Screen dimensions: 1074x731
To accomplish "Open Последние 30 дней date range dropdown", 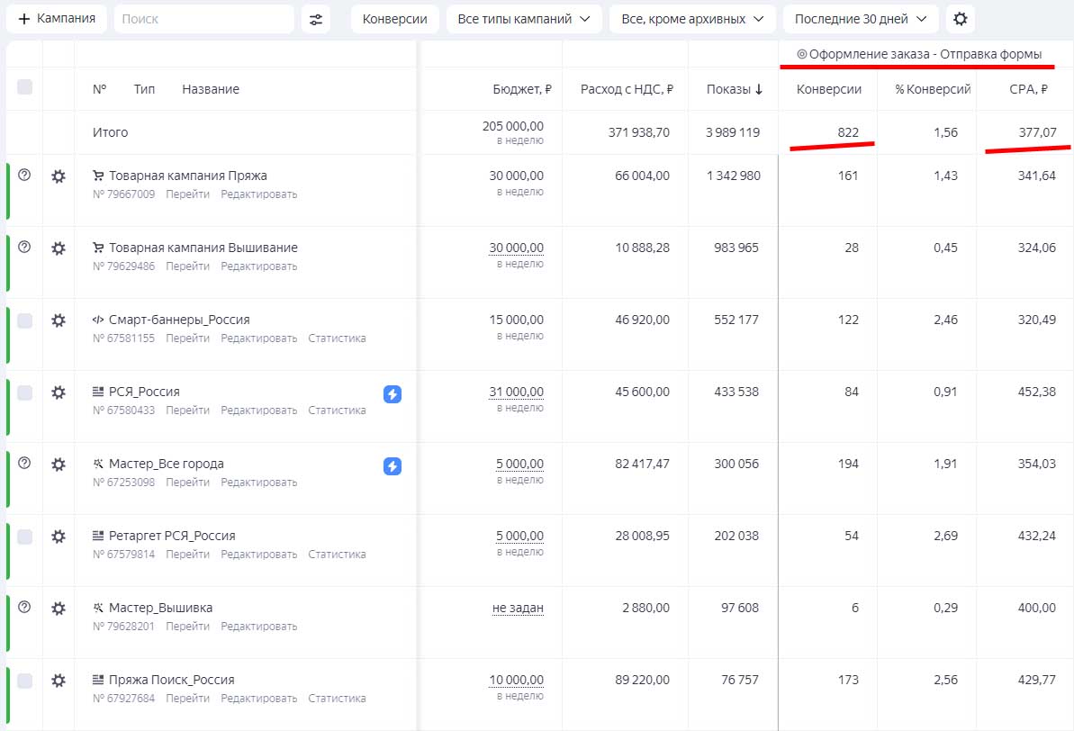I will [860, 19].
